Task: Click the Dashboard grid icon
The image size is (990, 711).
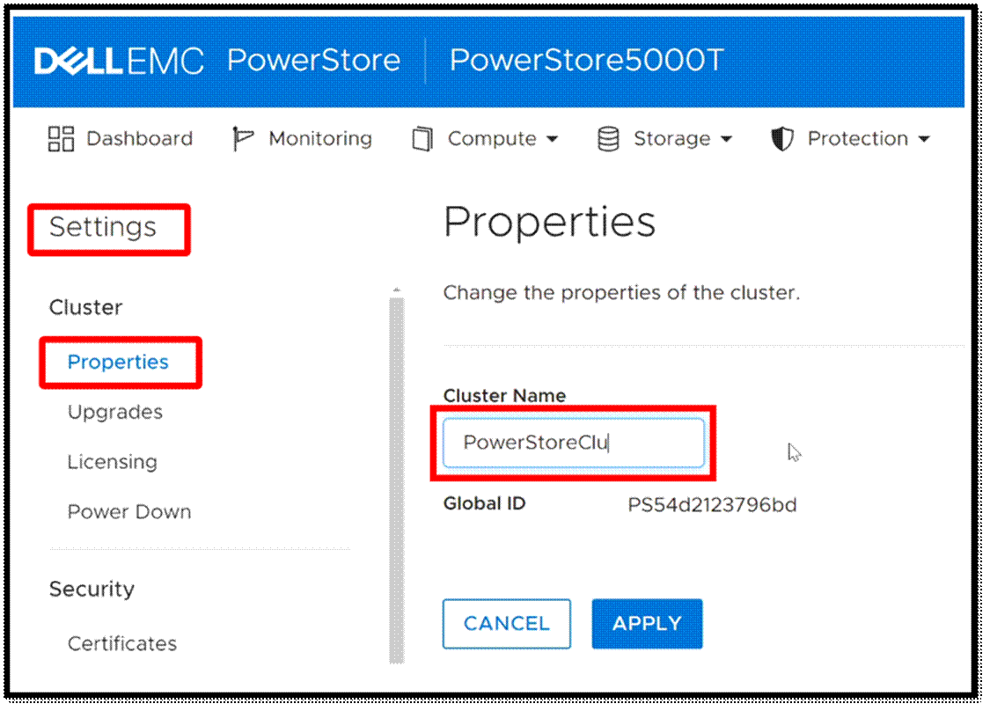Action: tap(61, 139)
